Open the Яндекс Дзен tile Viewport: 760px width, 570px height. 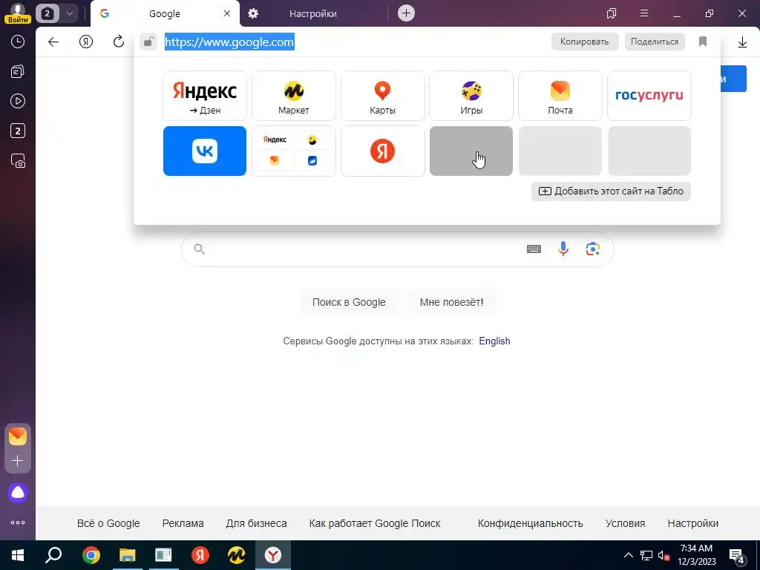205,96
